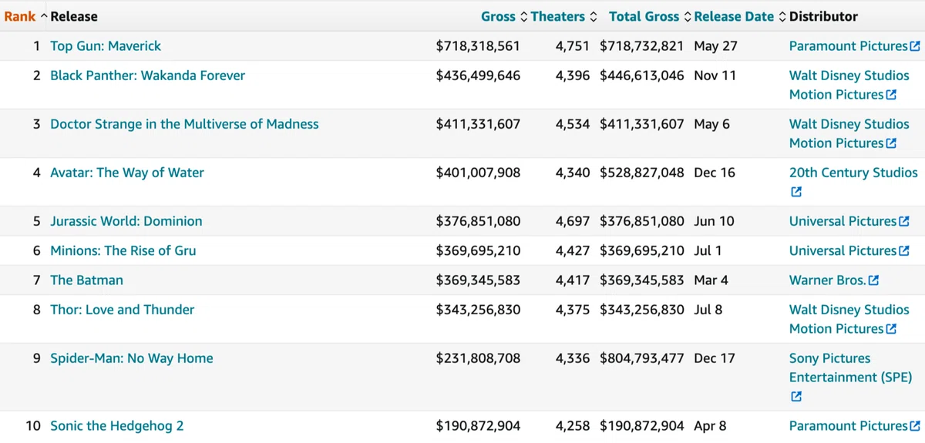Viewport: 925px width, 443px height.
Task: Open The Batman movie link
Action: tap(86, 280)
